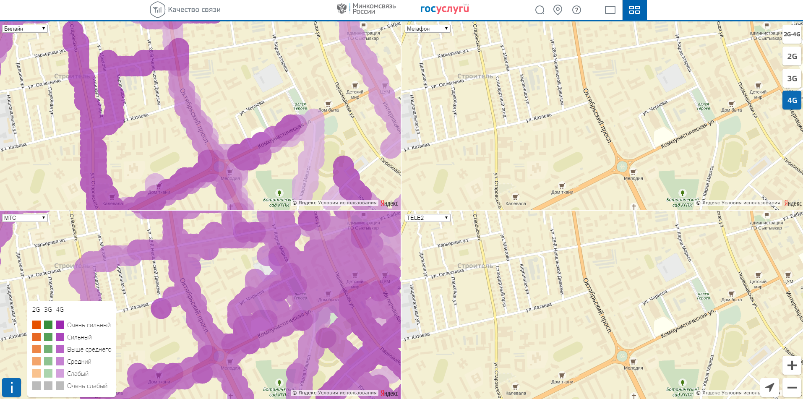Toggle the active 4G coverage button
This screenshot has width=803, height=399.
[792, 100]
